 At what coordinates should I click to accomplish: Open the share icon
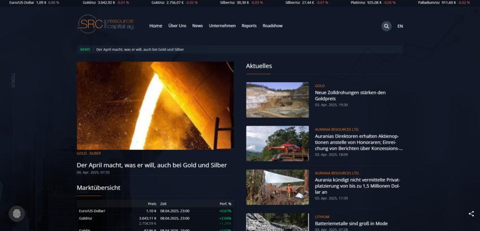point(471,214)
